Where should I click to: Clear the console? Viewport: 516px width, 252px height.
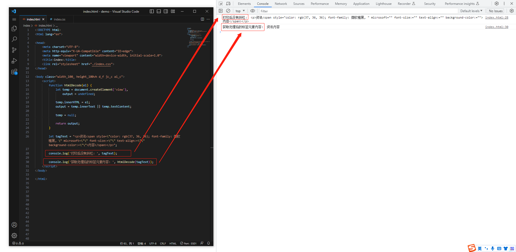(x=228, y=11)
